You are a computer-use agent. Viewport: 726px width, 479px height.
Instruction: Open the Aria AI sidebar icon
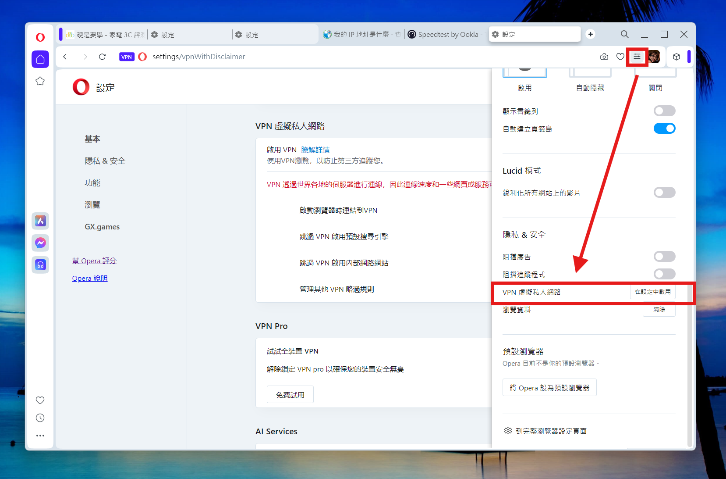pyautogui.click(x=40, y=221)
